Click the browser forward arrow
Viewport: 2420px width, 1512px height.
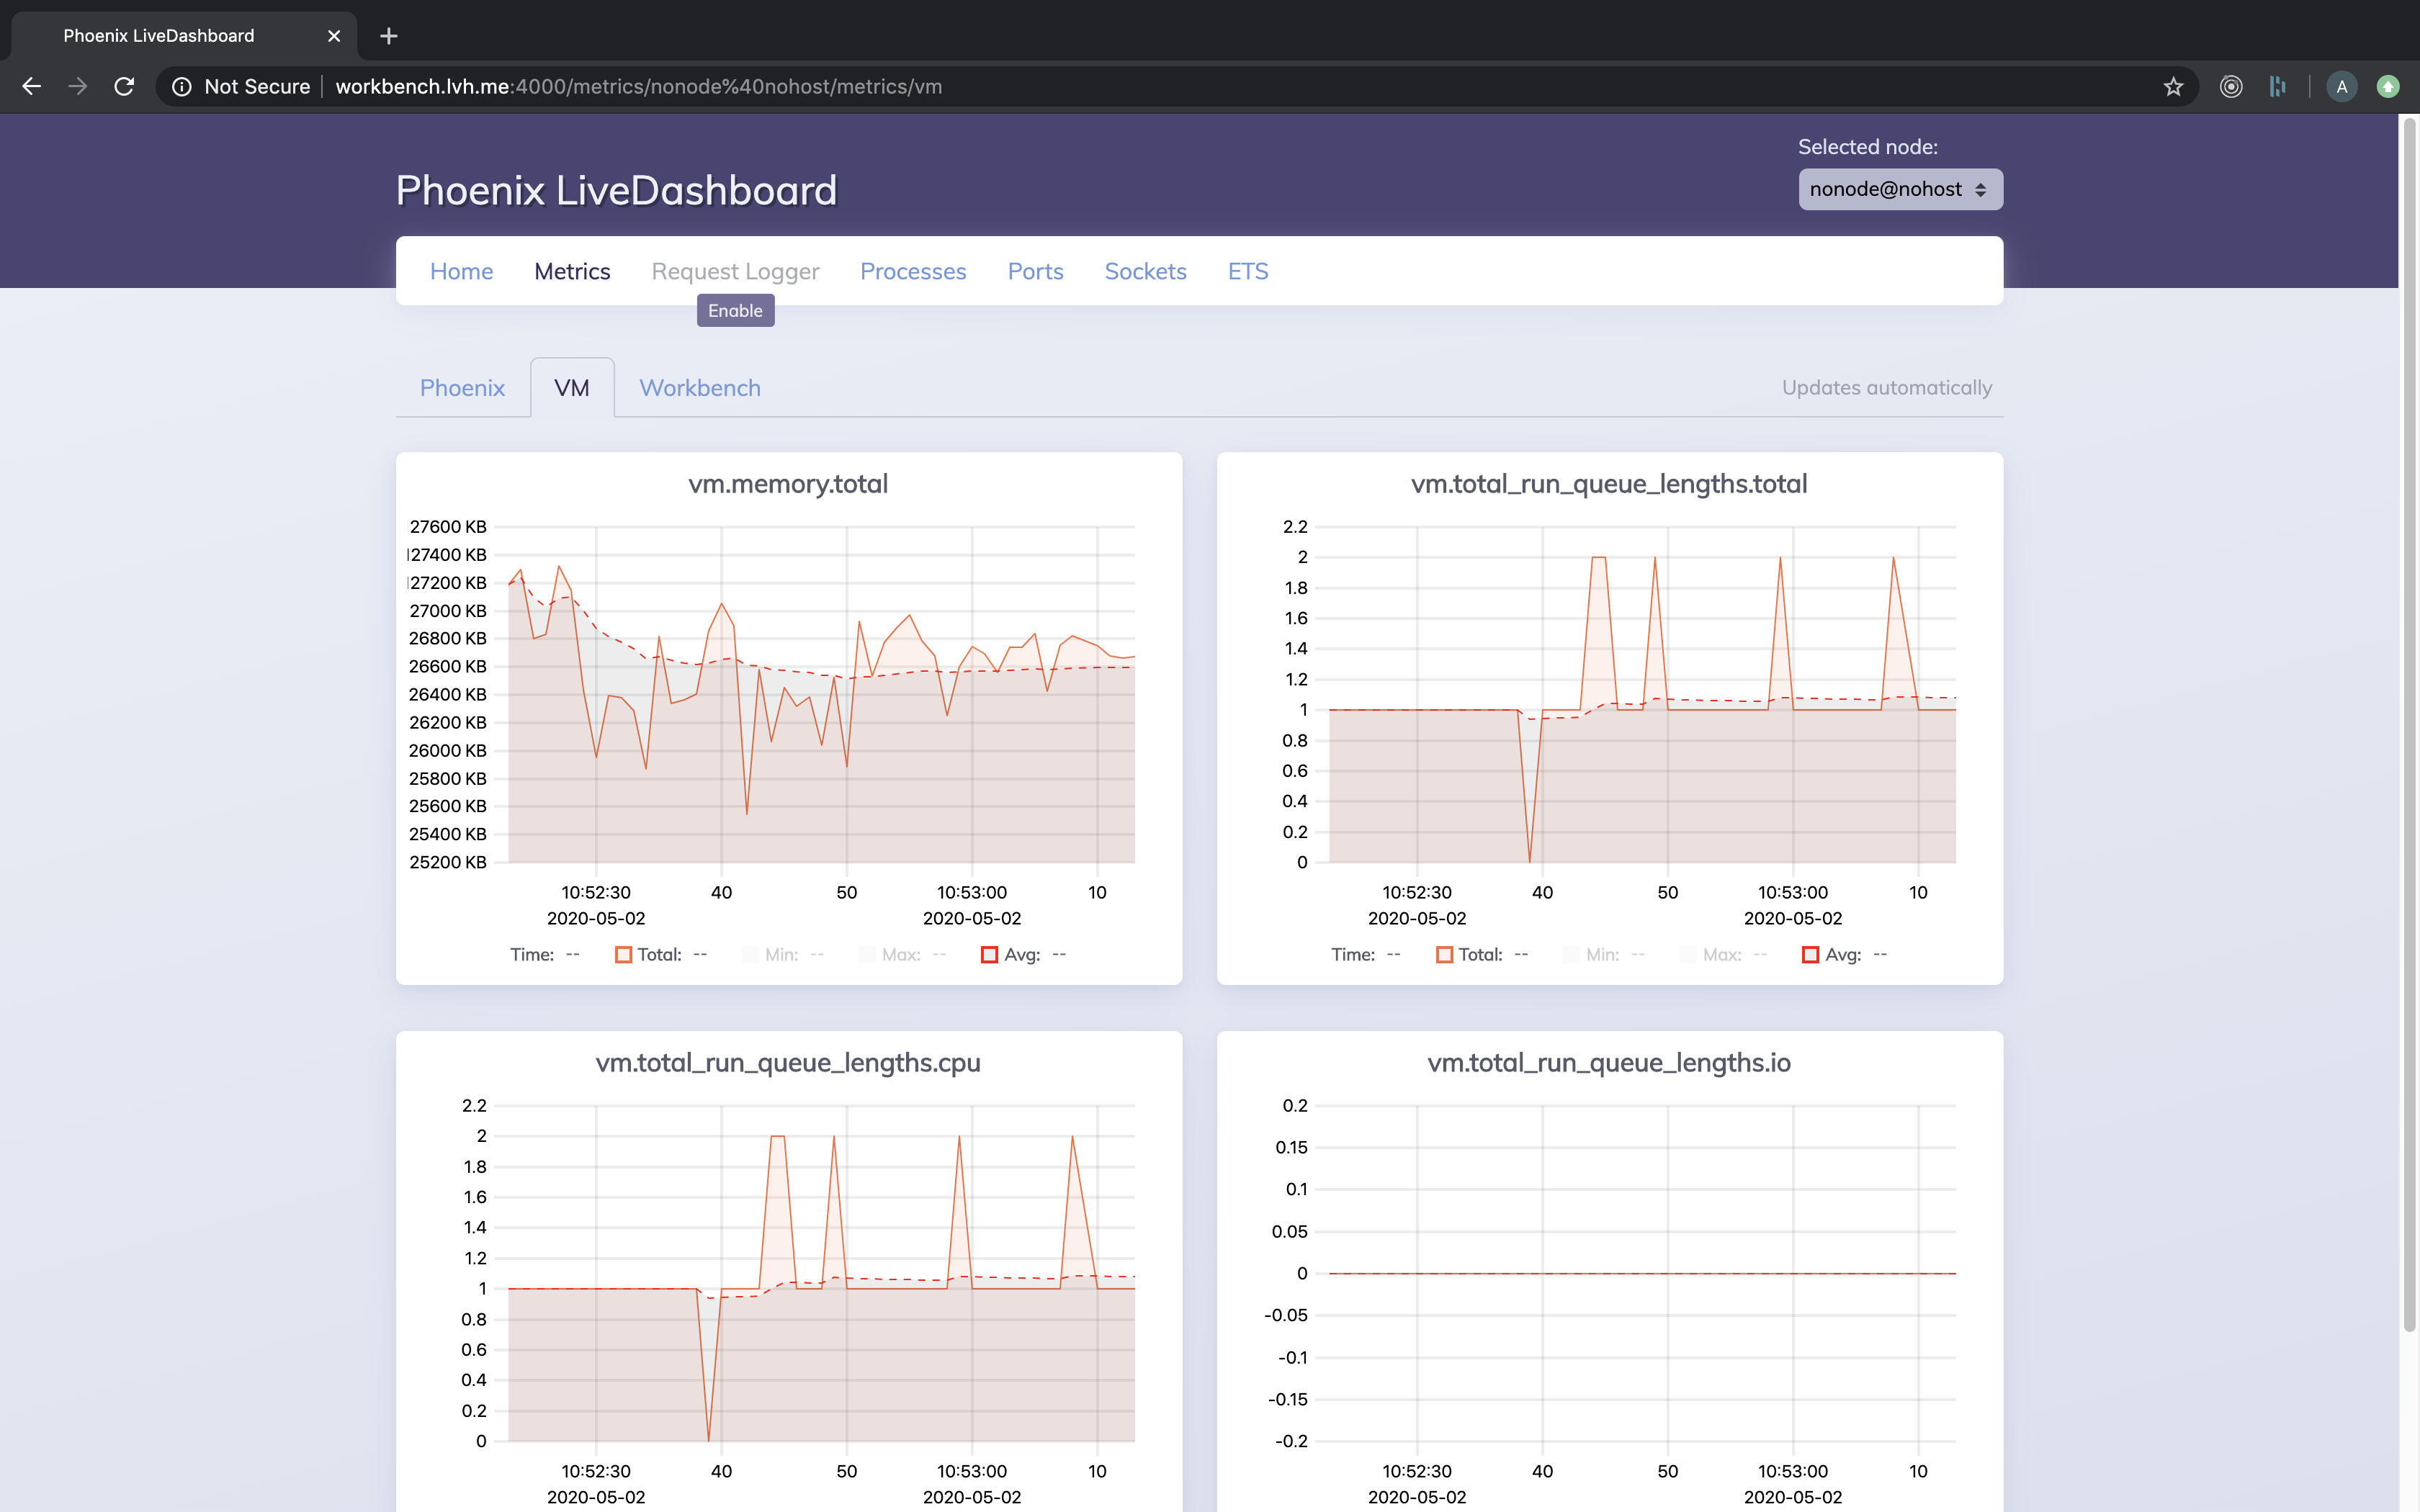(x=77, y=87)
